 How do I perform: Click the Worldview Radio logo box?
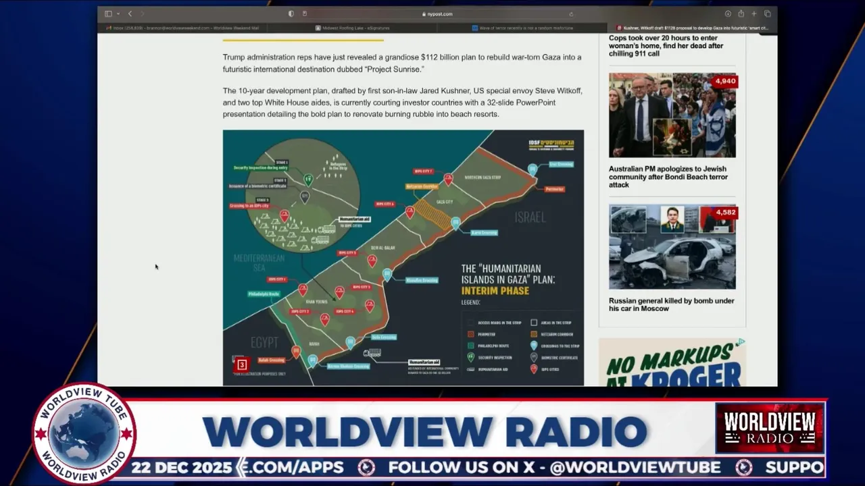click(x=770, y=427)
